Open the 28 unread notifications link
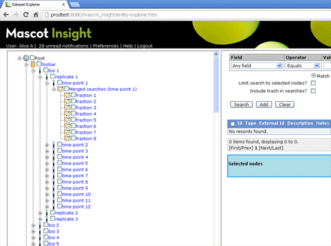 coord(63,46)
